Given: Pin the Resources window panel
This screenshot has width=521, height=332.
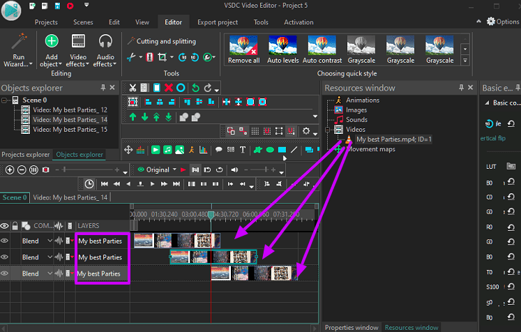Looking at the screenshot, I should pyautogui.click(x=461, y=87).
